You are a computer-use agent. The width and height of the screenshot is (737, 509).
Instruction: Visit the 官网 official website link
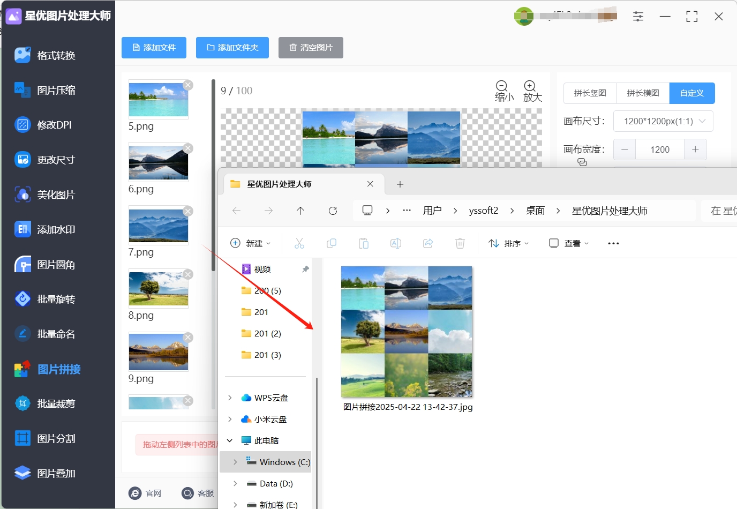point(146,493)
